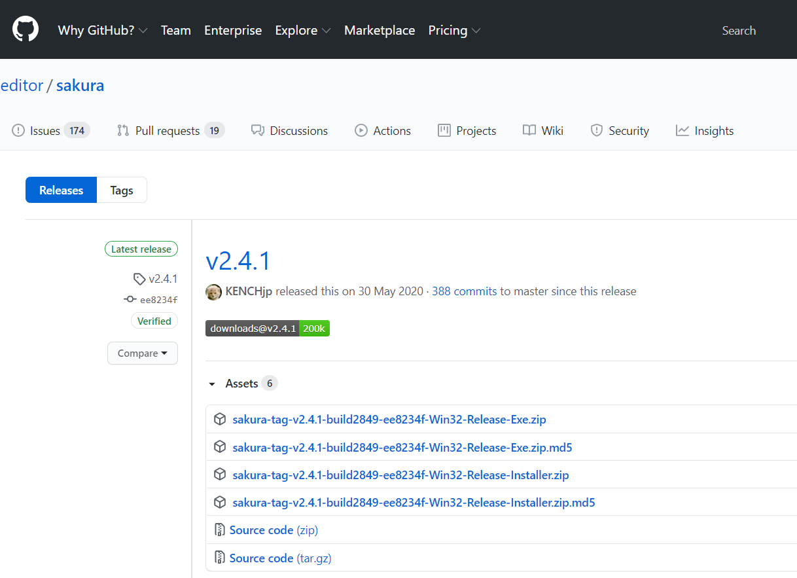
Task: Open the Why GitHub? dropdown menu
Action: [x=103, y=30]
